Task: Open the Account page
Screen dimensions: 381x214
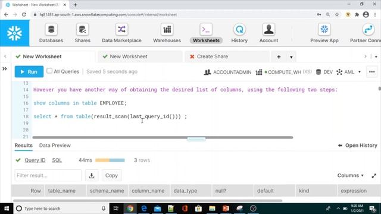Action: pos(268,33)
